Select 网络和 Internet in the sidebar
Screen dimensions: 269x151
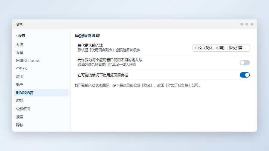click(41, 61)
